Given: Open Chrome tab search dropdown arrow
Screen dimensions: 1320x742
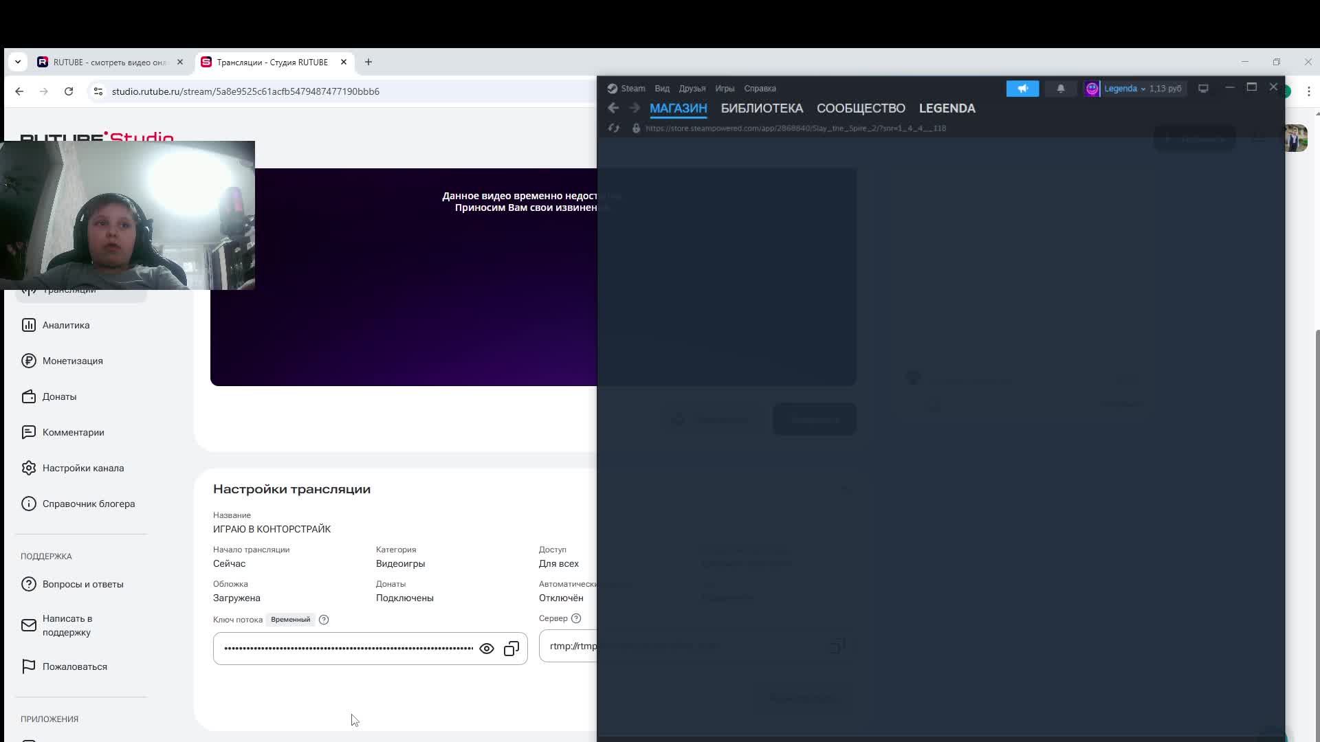Looking at the screenshot, I should [x=18, y=62].
